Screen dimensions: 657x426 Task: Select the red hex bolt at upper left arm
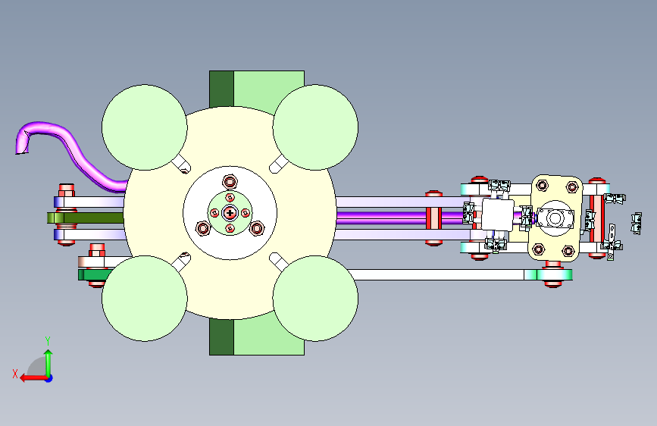coord(67,190)
